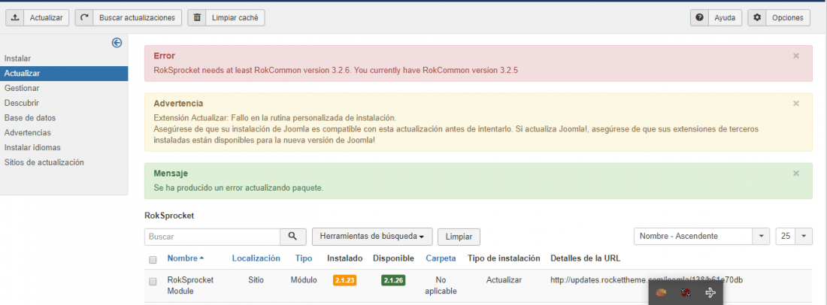Open the 25 items-per-page dropdown

coord(794,236)
